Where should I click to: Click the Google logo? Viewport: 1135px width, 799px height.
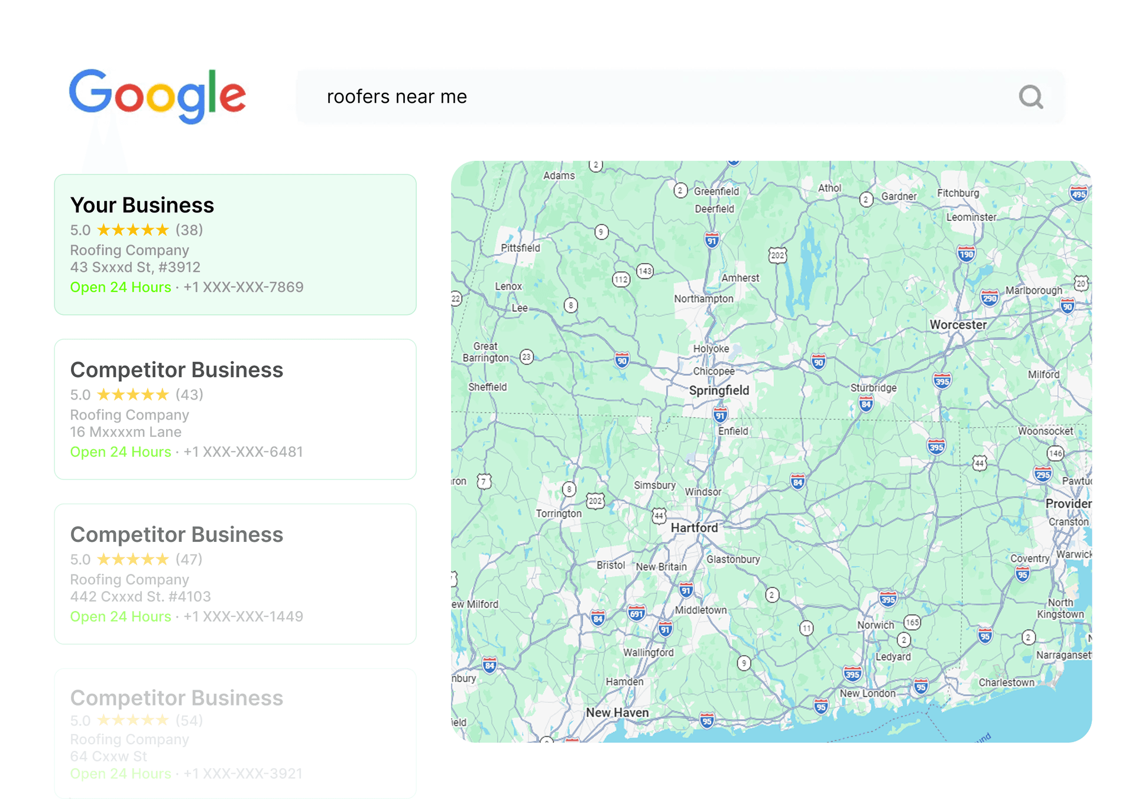(158, 96)
